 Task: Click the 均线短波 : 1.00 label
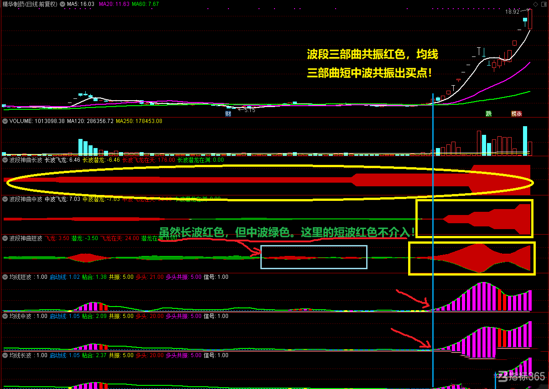tap(28, 277)
